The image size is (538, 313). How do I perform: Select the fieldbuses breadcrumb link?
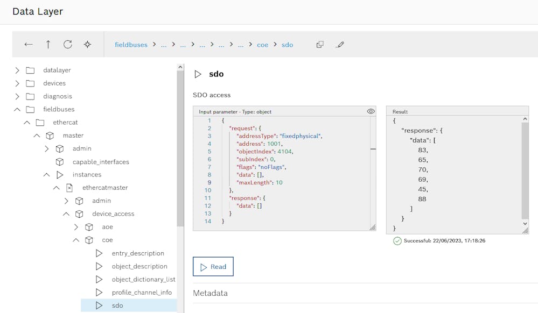131,45
